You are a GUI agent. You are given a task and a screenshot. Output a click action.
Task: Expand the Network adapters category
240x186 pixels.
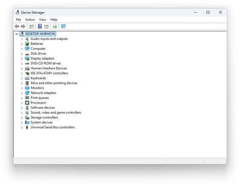pyautogui.click(x=22, y=93)
